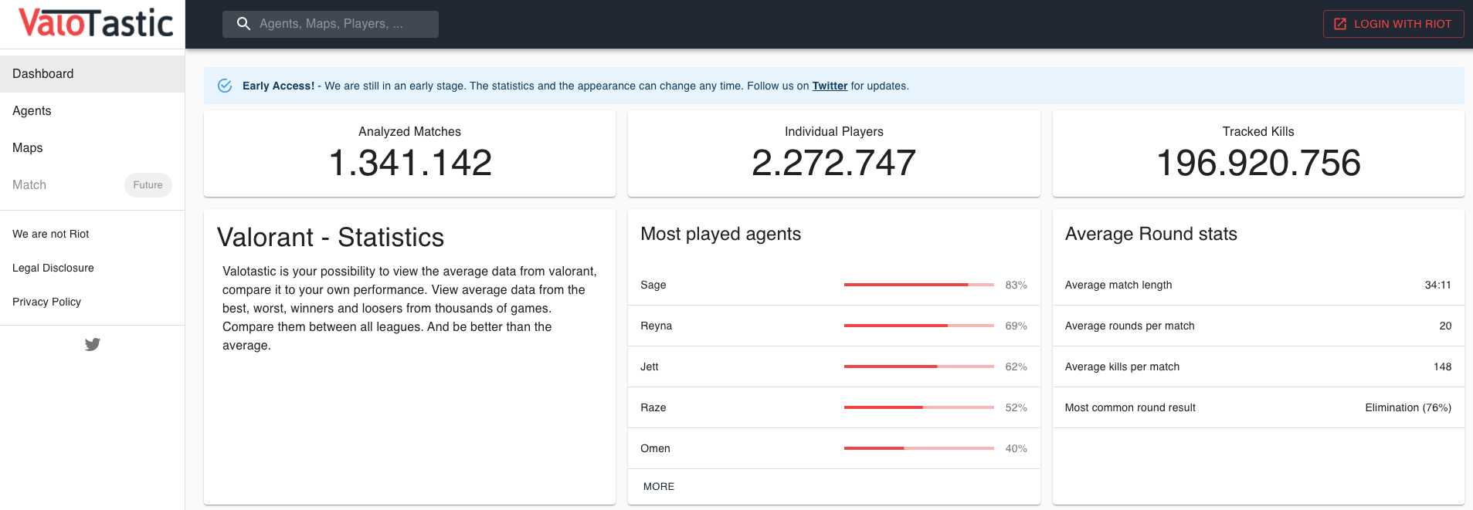Click the Individual Players card title

tap(834, 132)
